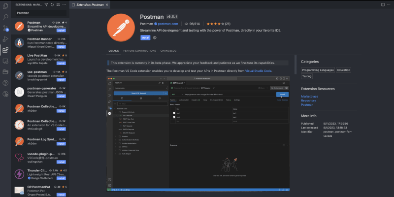Open the gear menu beside Install

point(155,38)
